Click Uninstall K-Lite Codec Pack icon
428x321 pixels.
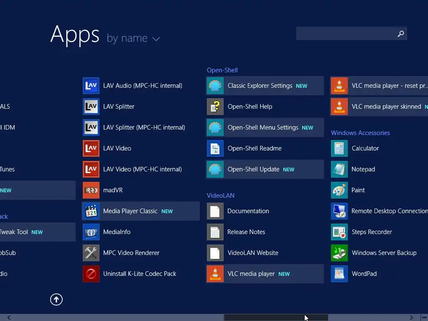pyautogui.click(x=91, y=274)
